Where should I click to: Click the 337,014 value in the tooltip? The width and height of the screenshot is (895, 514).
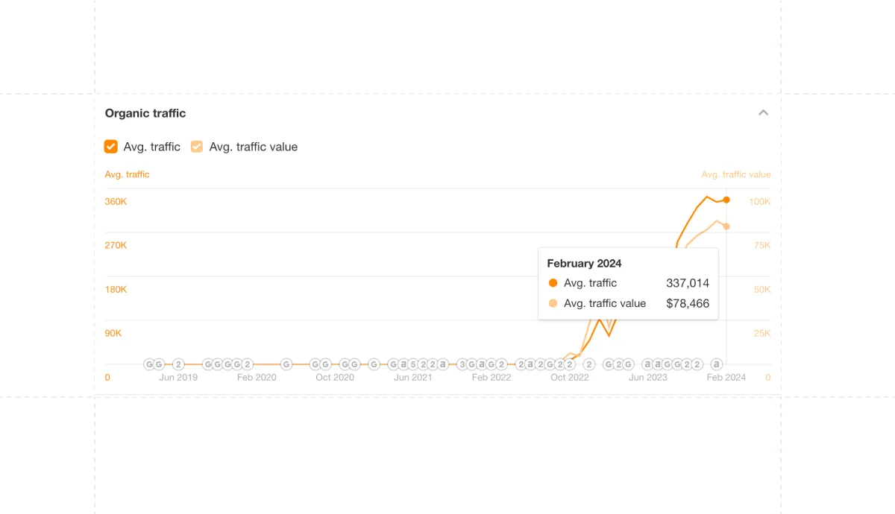(x=688, y=283)
